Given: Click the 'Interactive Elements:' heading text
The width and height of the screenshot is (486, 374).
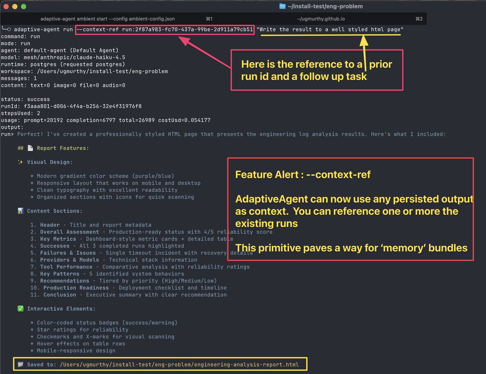Looking at the screenshot, I should point(61,308).
